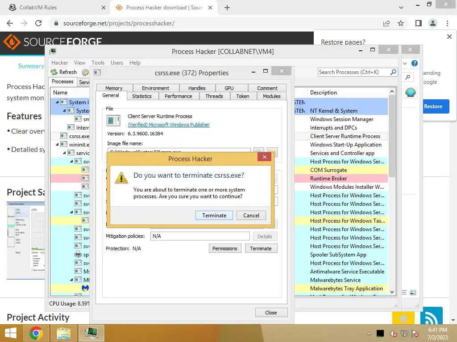The height and width of the screenshot is (342, 457).
Task: Collapse the System process tree node
Action: [64, 110]
